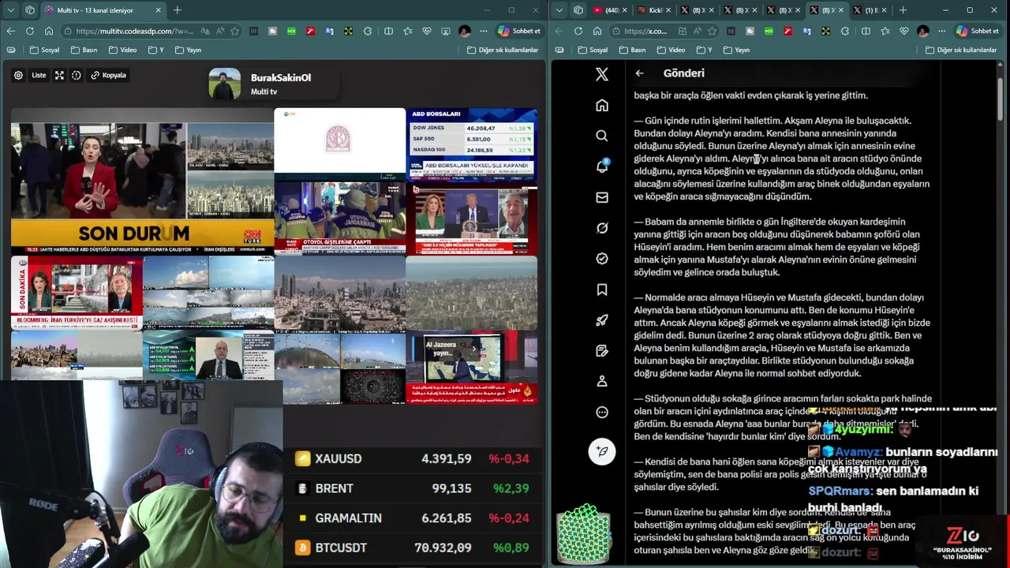1010x568 pixels.
Task: Toggle favorite star in Multi tv address bar
Action: [x=235, y=31]
